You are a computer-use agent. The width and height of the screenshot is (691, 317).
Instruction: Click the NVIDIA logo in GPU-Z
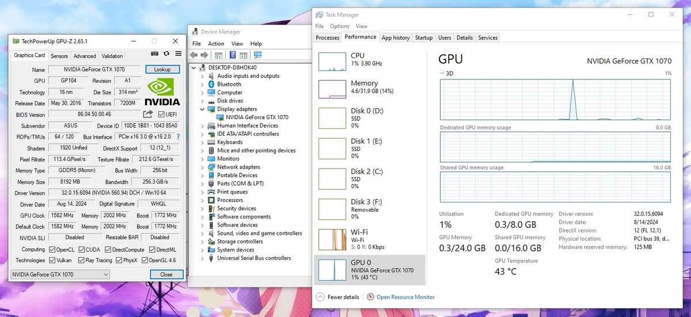[164, 92]
